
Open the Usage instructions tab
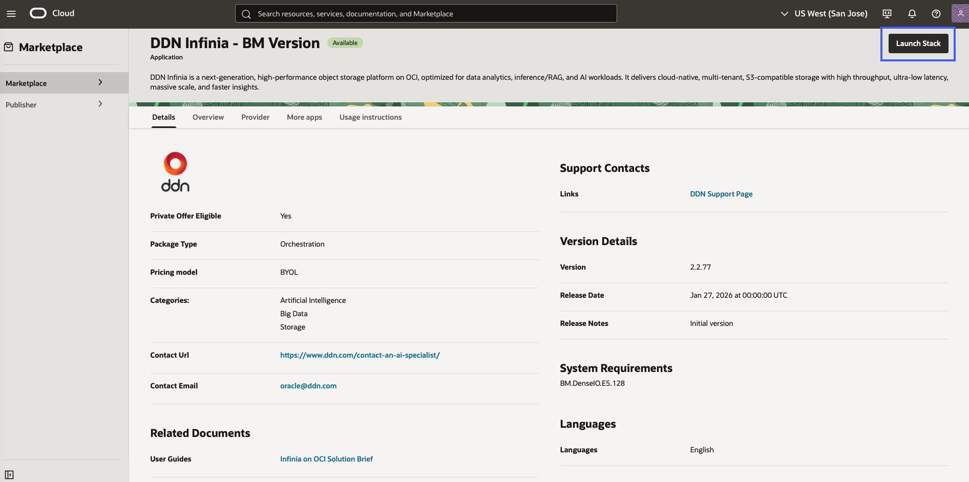click(370, 117)
